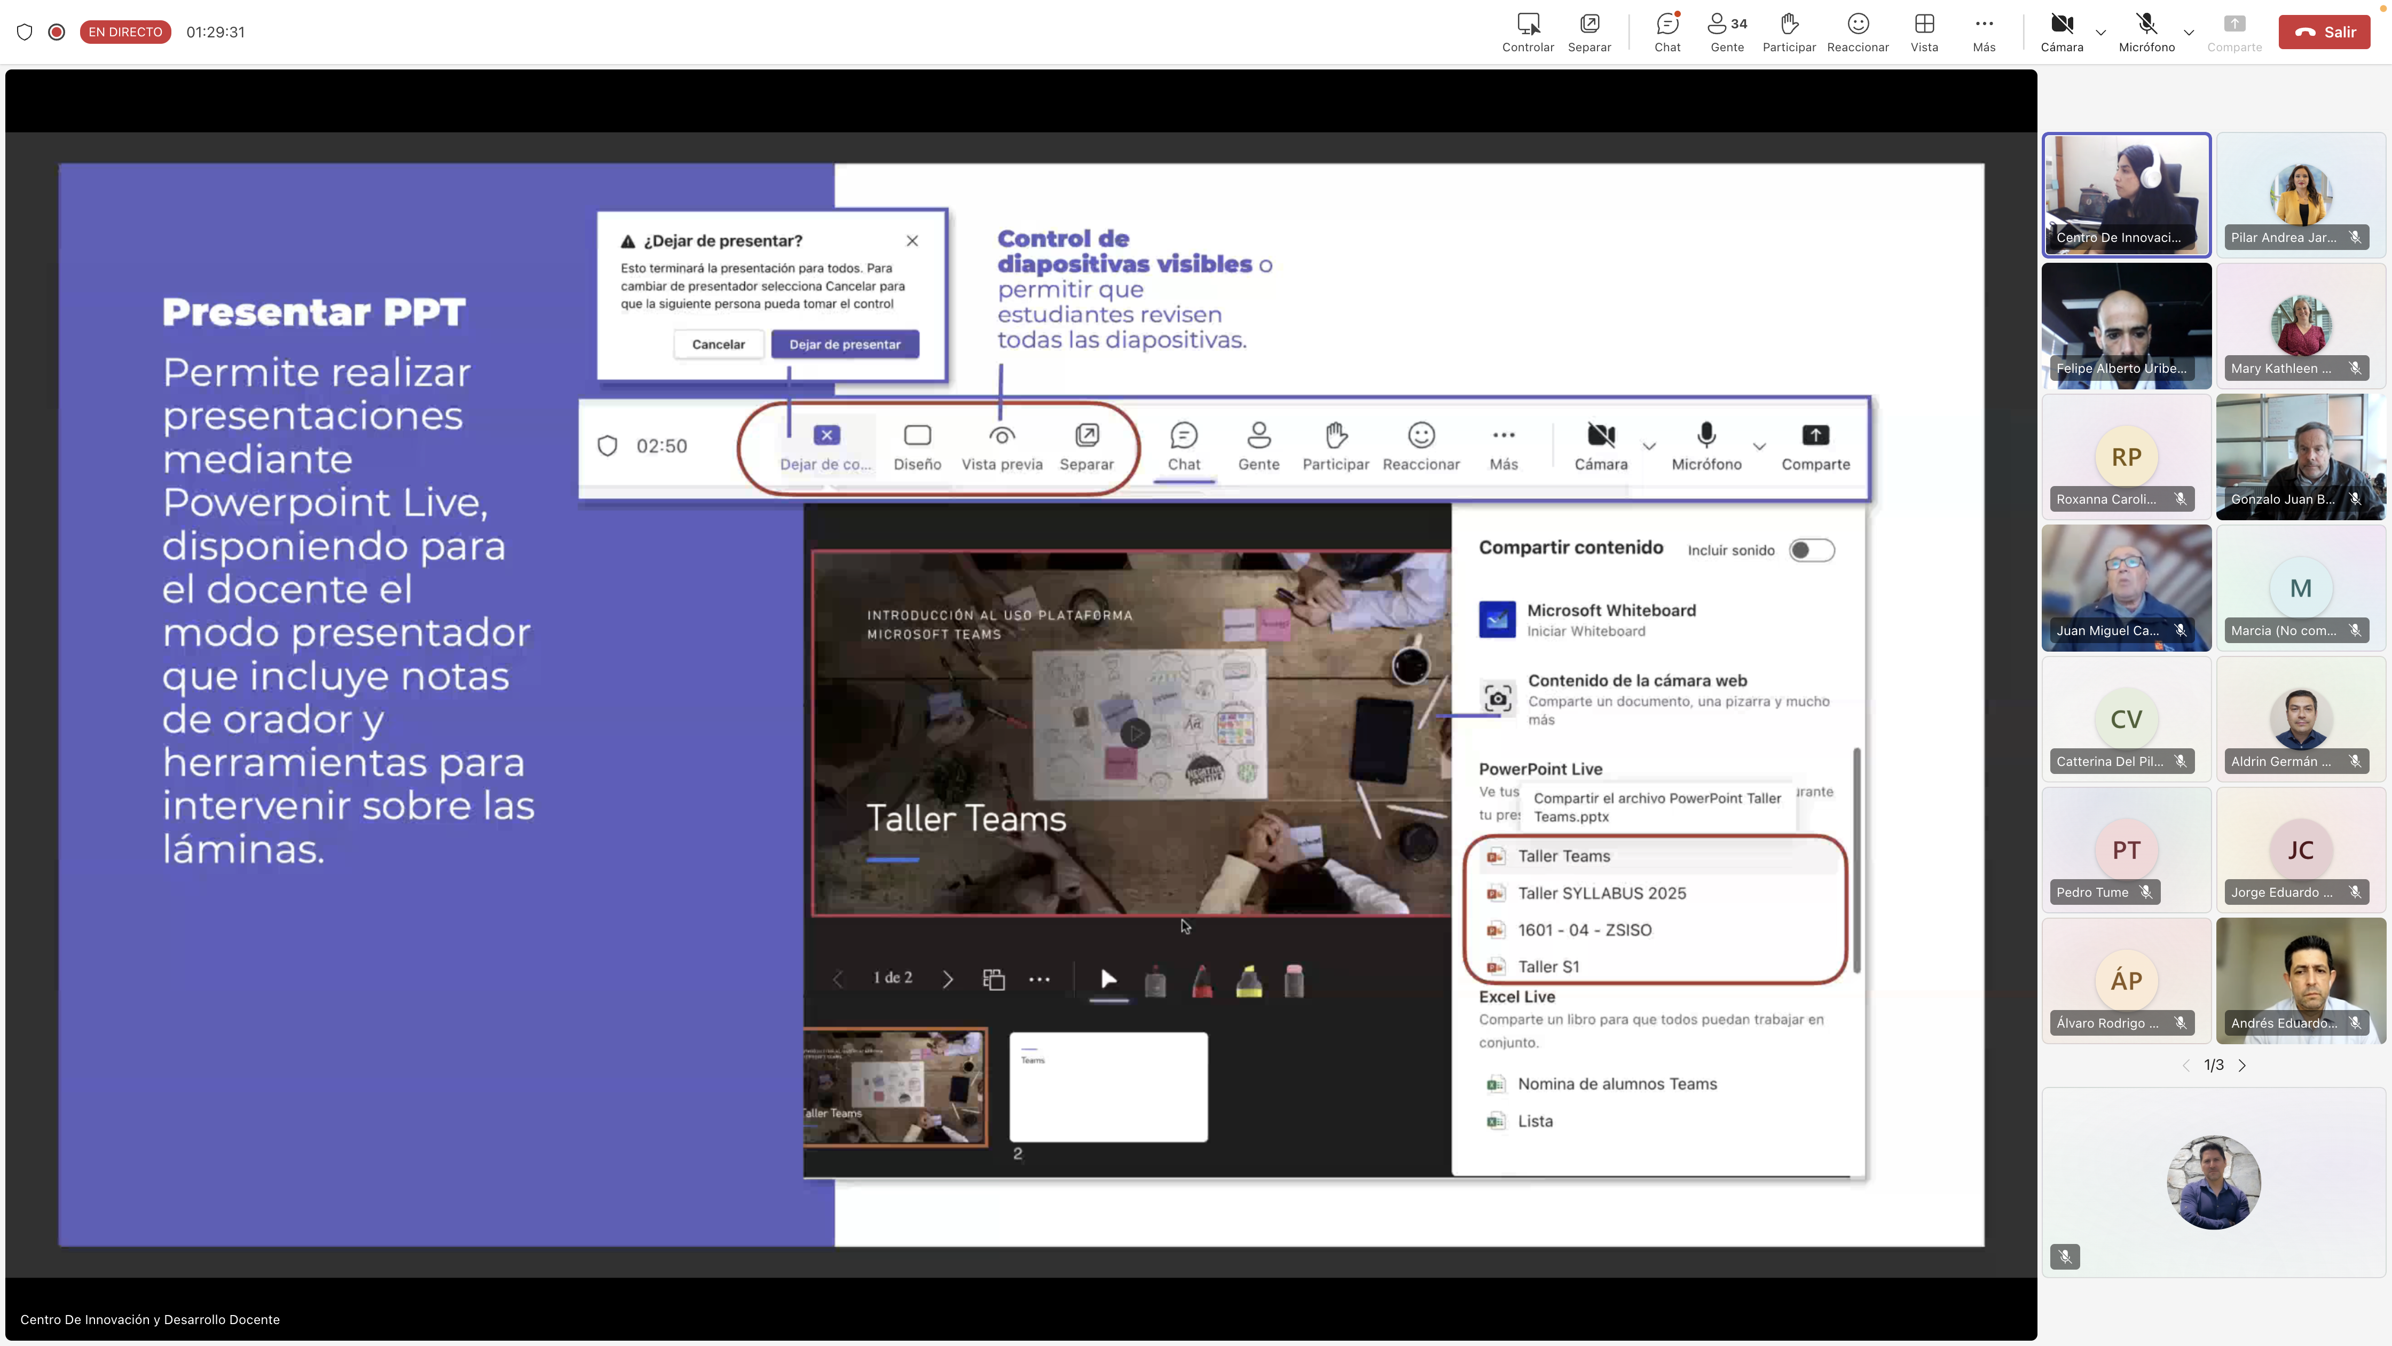Click the greyed-out Comparte button in the top toolbar
The image size is (2392, 1346).
2234,32
